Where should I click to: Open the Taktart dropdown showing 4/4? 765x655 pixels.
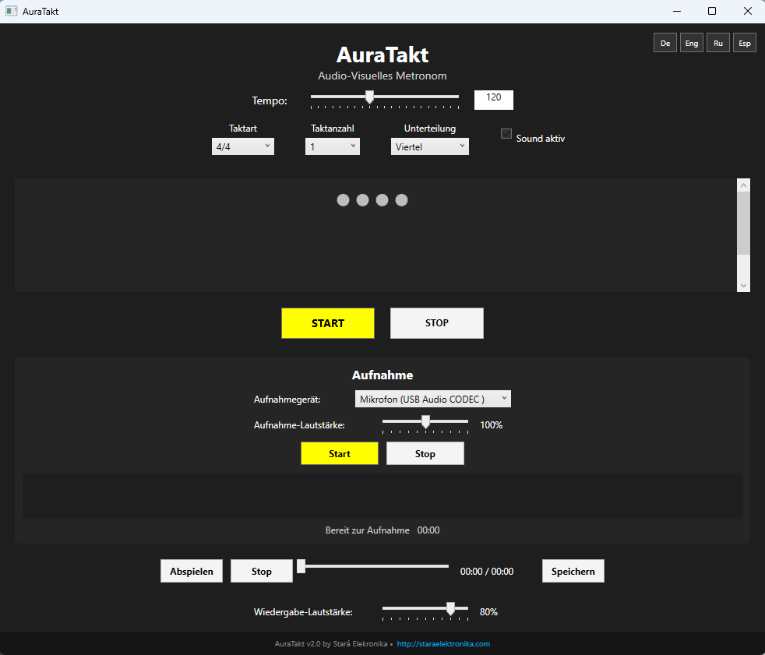coord(242,146)
